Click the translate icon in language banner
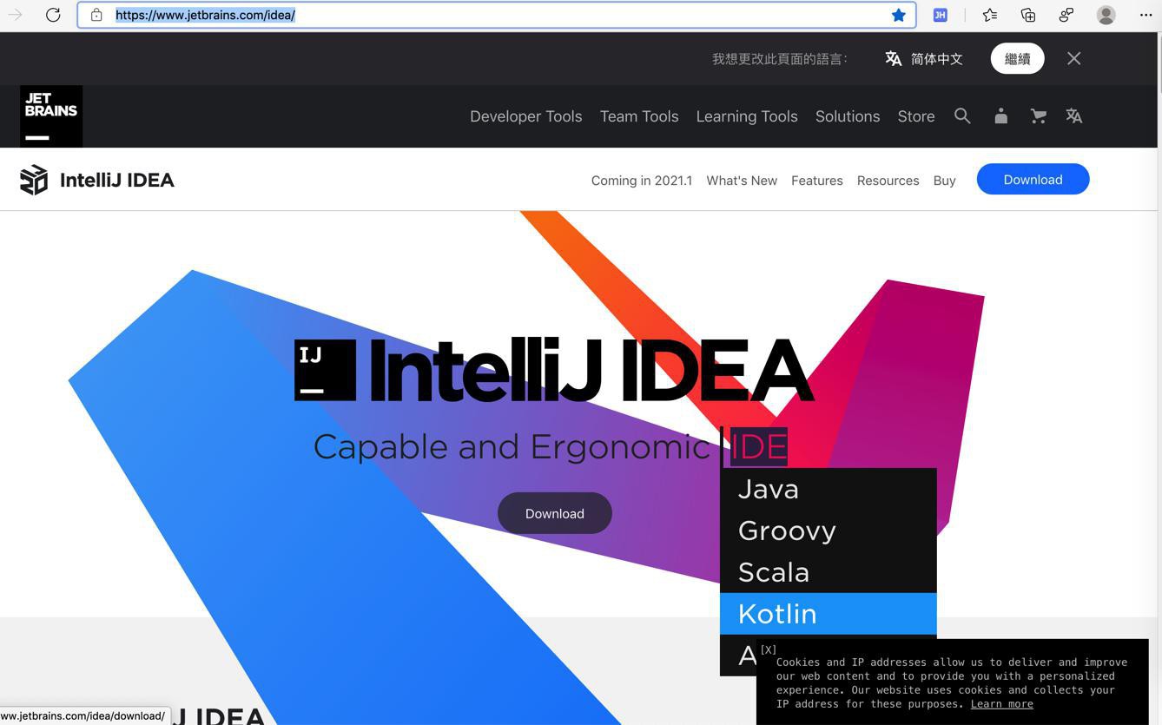The image size is (1162, 725). click(x=893, y=58)
